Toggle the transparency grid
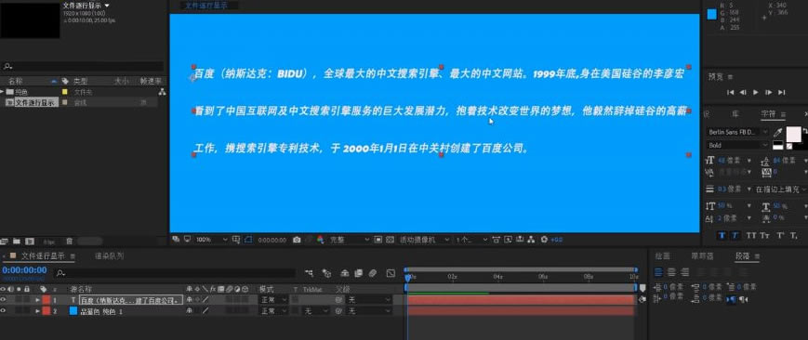The width and height of the screenshot is (808, 340). [390, 240]
